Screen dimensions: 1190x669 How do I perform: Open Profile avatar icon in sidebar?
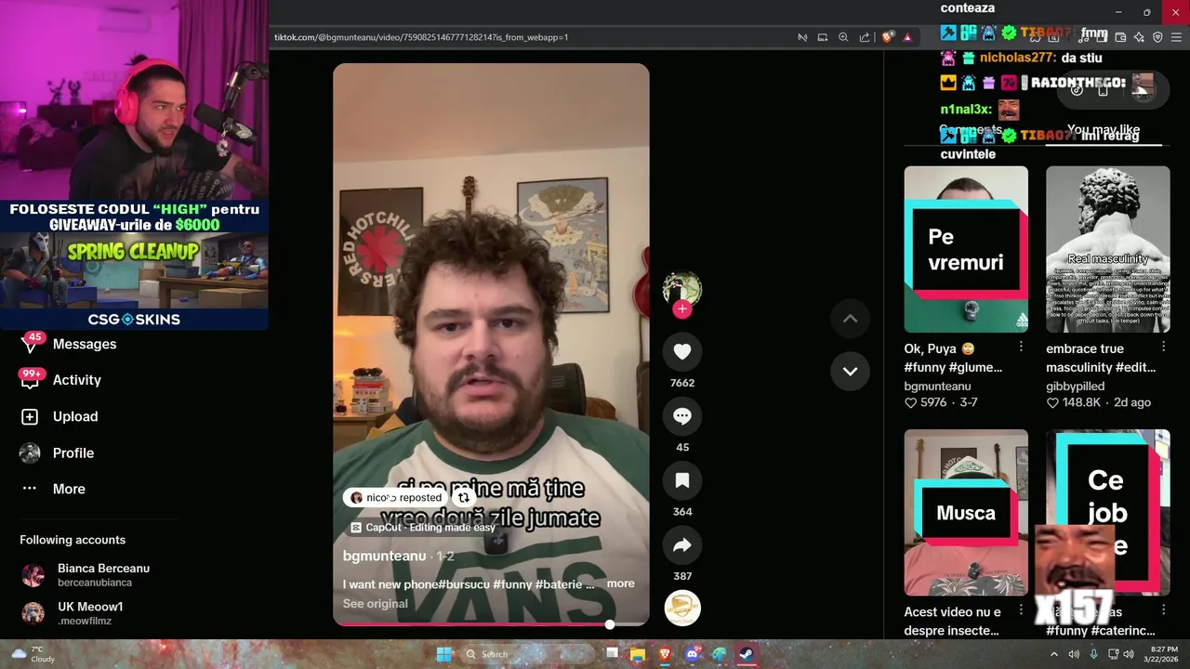pos(30,453)
